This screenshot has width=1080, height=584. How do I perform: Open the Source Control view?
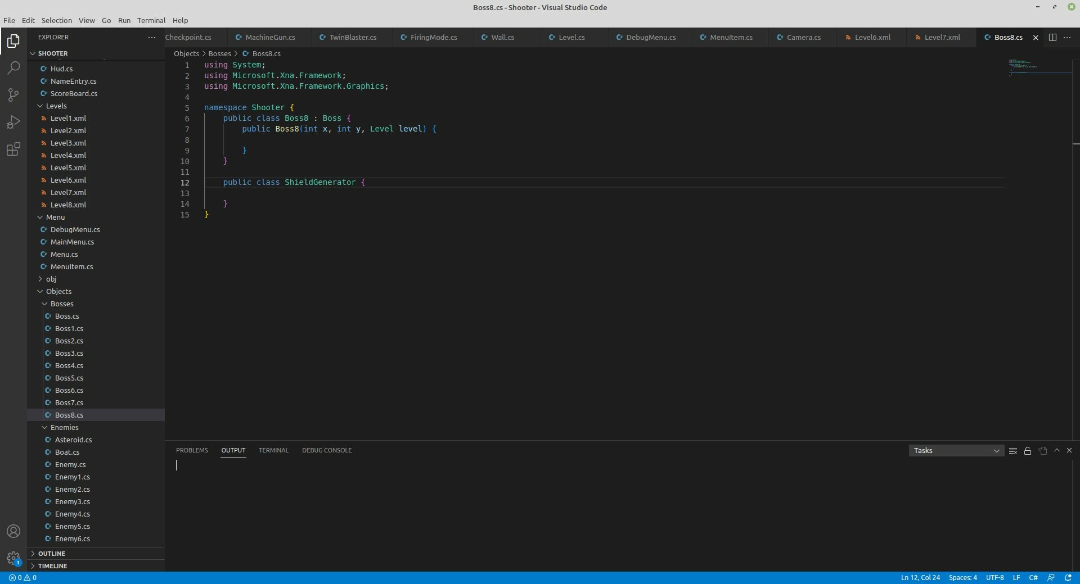13,95
